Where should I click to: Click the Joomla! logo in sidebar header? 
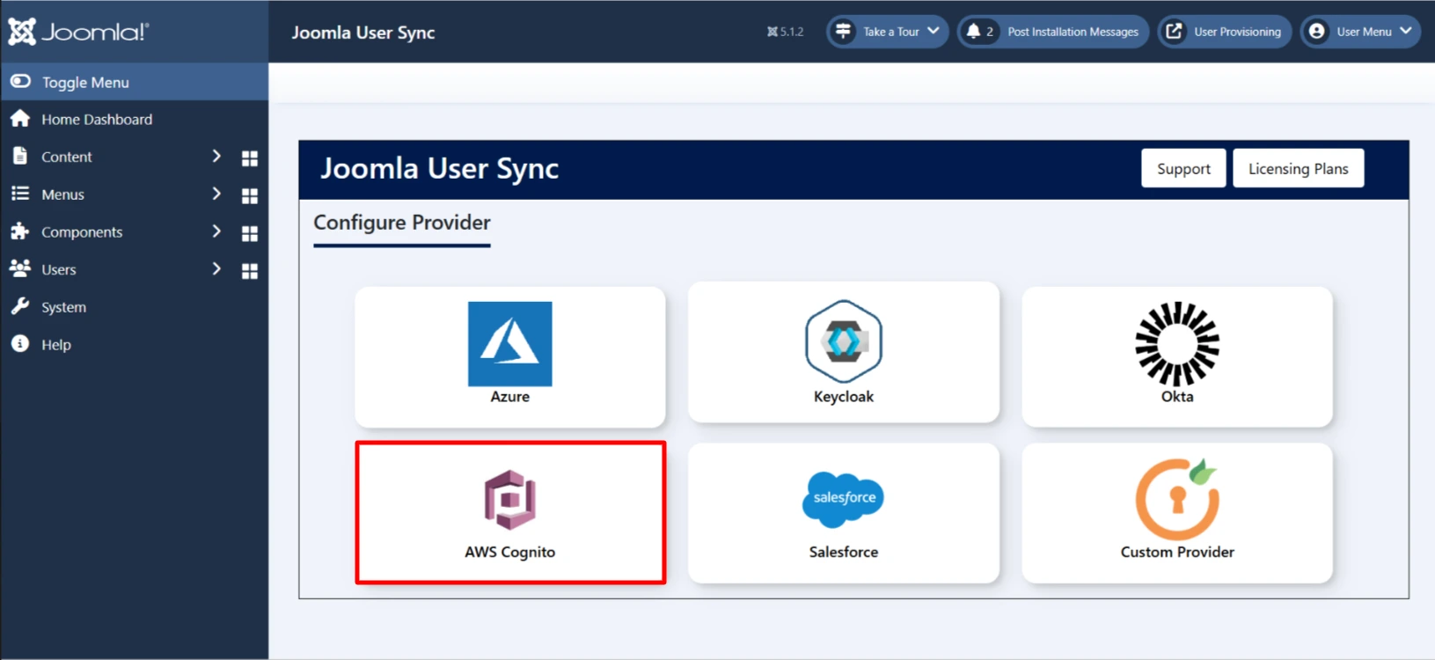click(78, 32)
